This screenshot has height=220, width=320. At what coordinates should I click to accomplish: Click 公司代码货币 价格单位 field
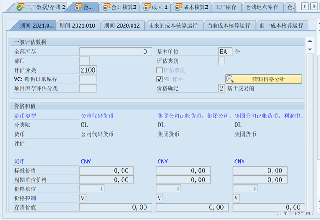pos(92,189)
